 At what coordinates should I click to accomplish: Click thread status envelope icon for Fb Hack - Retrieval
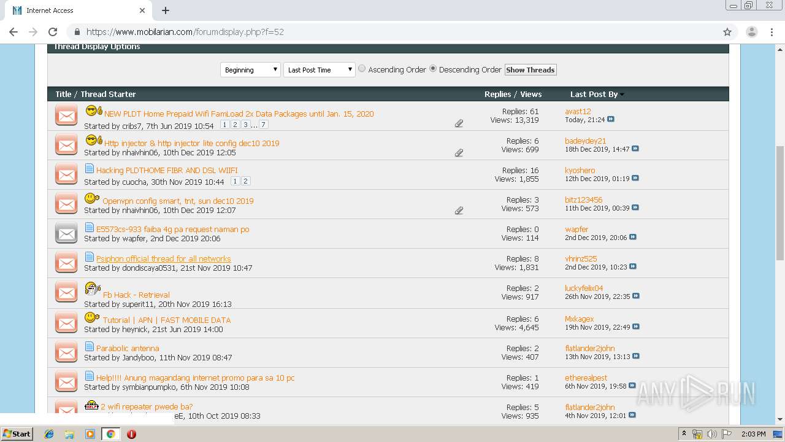click(x=66, y=292)
